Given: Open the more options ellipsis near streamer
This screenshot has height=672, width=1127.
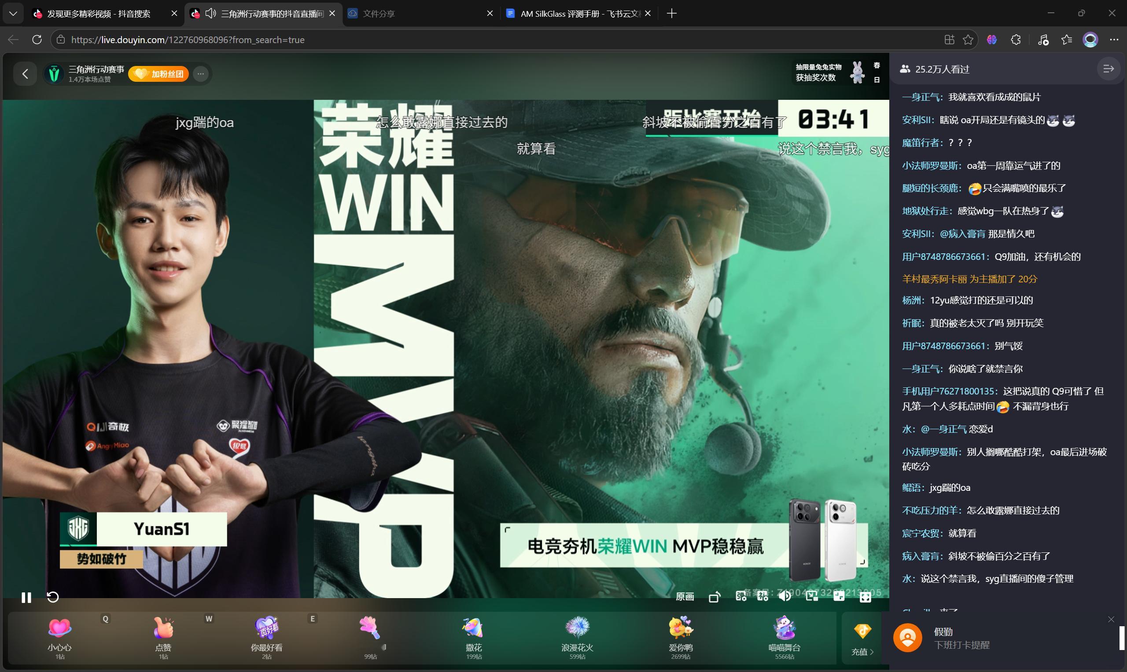Looking at the screenshot, I should click(201, 74).
